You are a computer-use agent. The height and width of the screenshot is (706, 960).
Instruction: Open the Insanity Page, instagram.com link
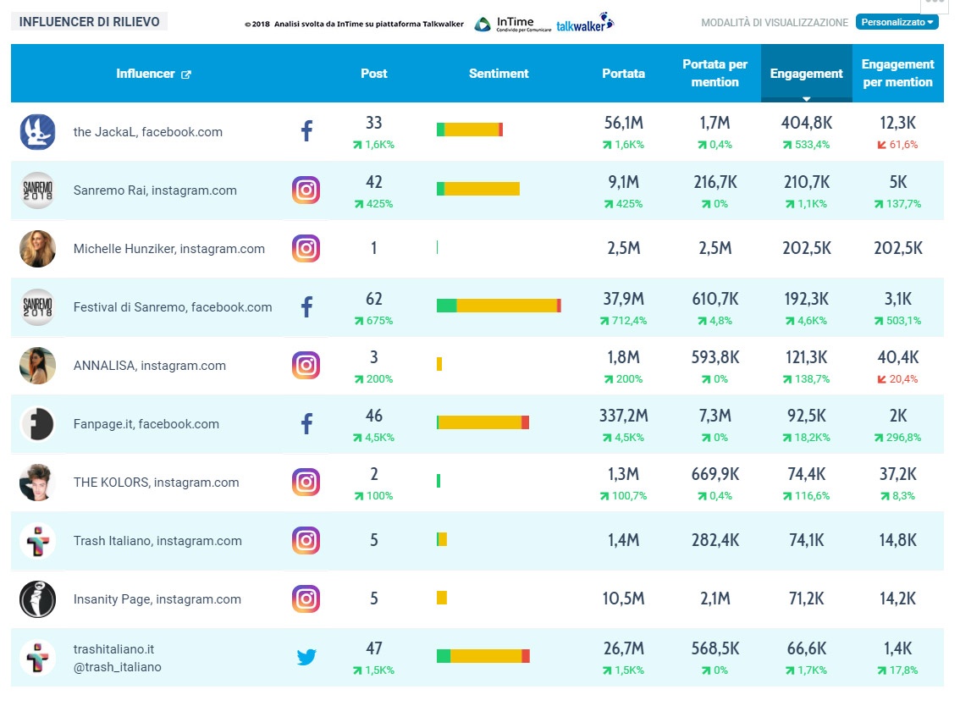pyautogui.click(x=157, y=598)
